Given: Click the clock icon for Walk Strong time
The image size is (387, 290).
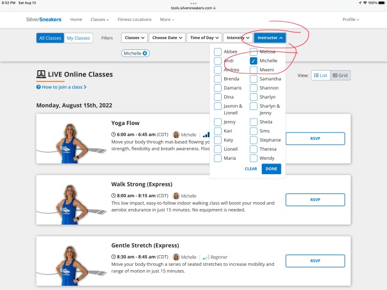Looking at the screenshot, I should click(113, 196).
